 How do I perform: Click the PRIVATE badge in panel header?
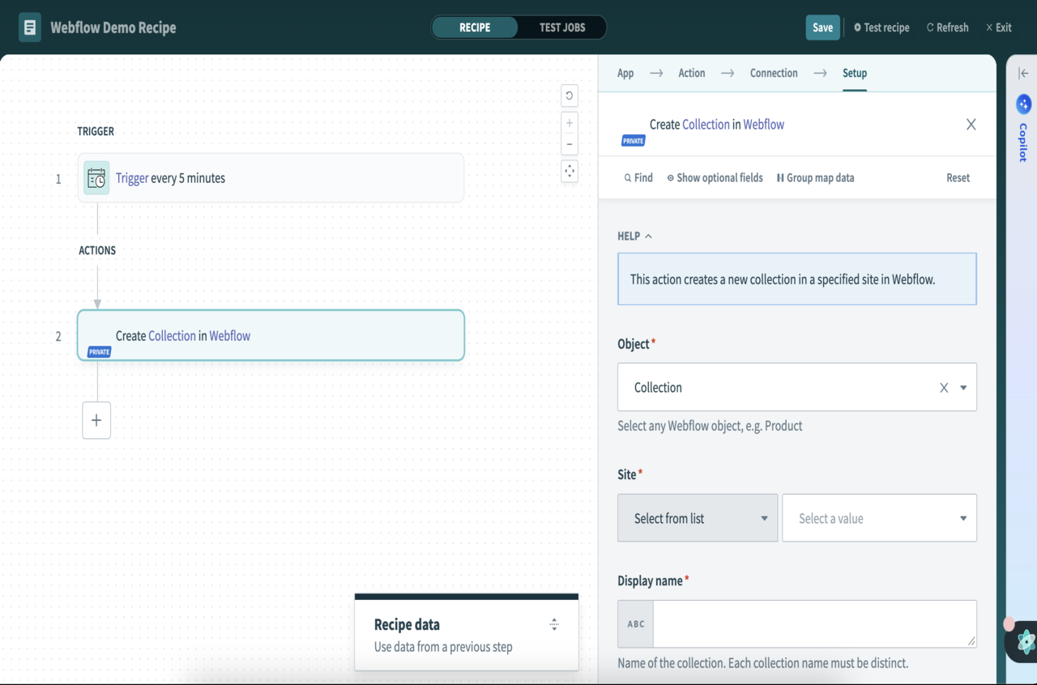(x=634, y=141)
